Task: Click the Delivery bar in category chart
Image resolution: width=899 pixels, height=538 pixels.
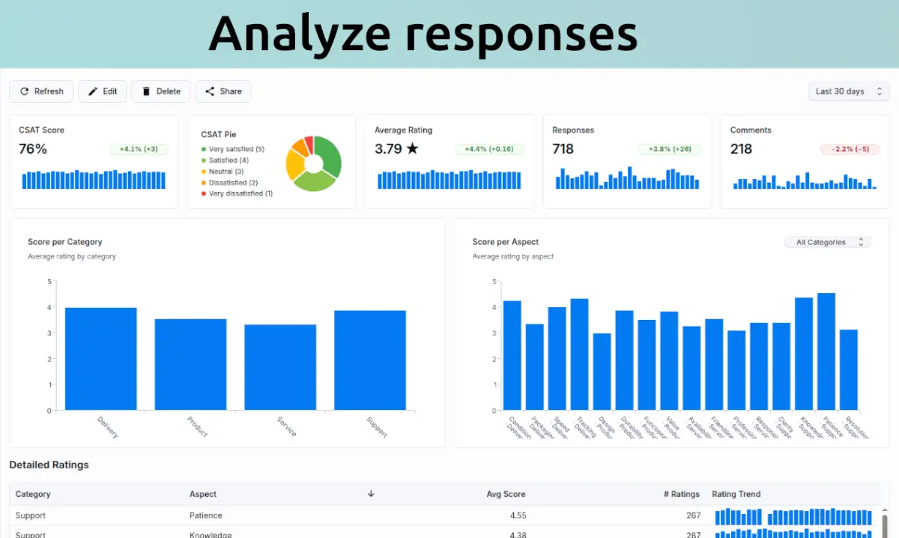Action: (100, 358)
